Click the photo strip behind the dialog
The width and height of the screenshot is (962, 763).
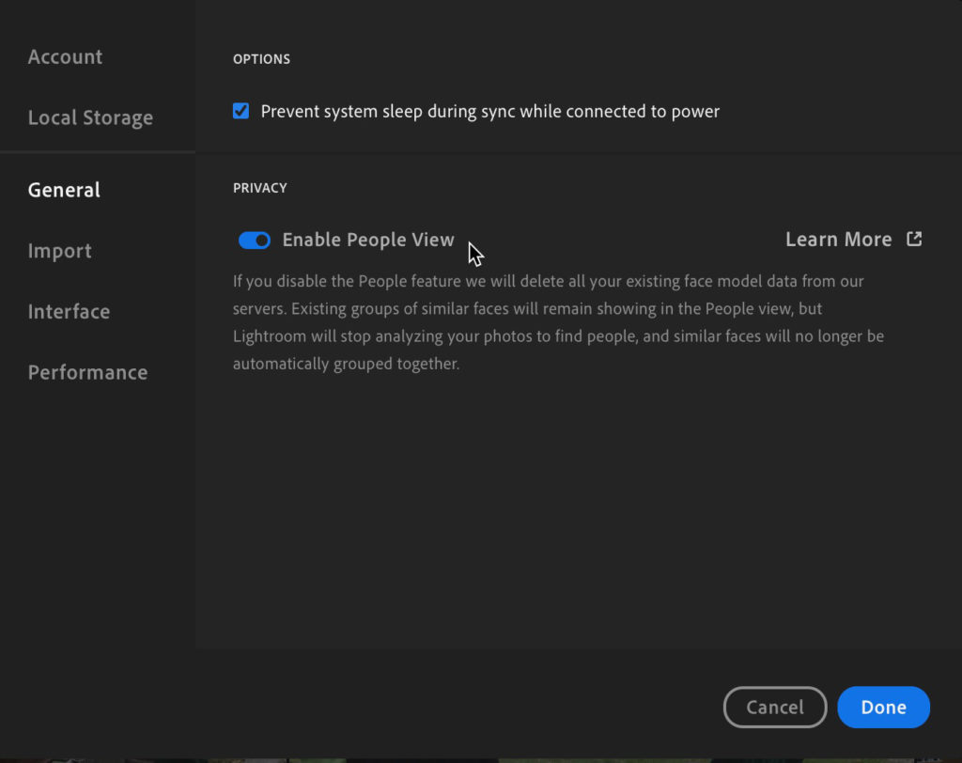(481, 760)
